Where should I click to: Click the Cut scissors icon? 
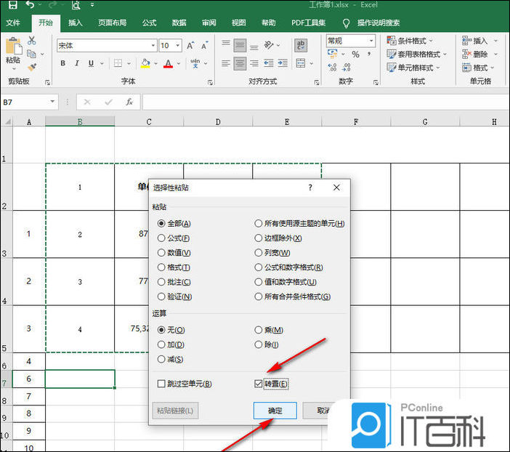coord(32,41)
